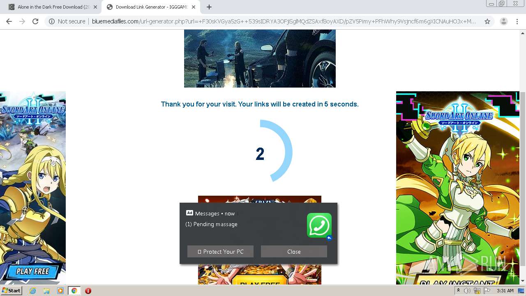Open the network icon in the tray

click(x=477, y=291)
